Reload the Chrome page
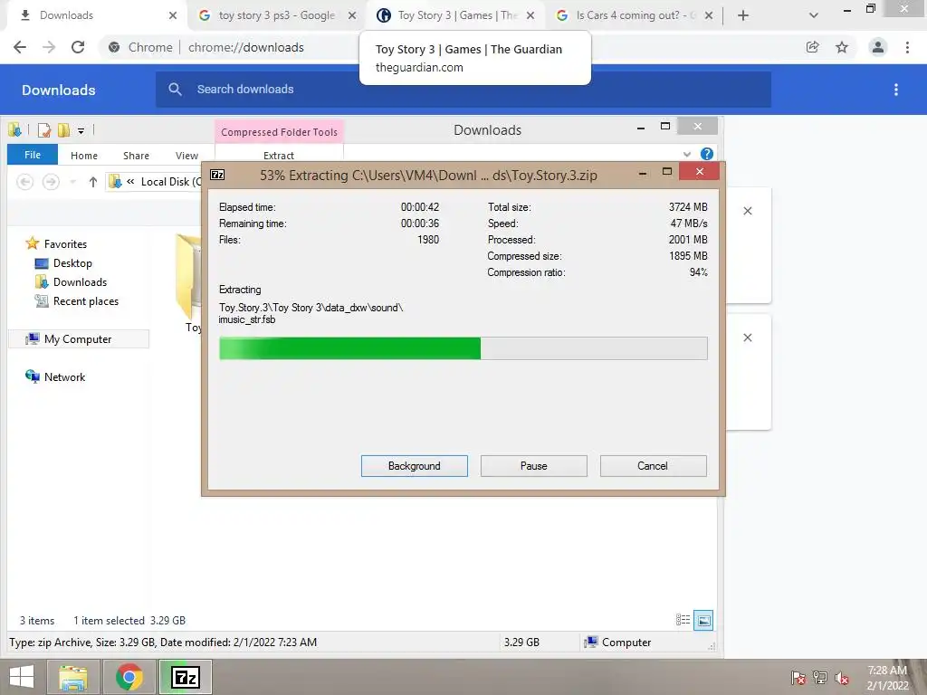 click(x=78, y=47)
